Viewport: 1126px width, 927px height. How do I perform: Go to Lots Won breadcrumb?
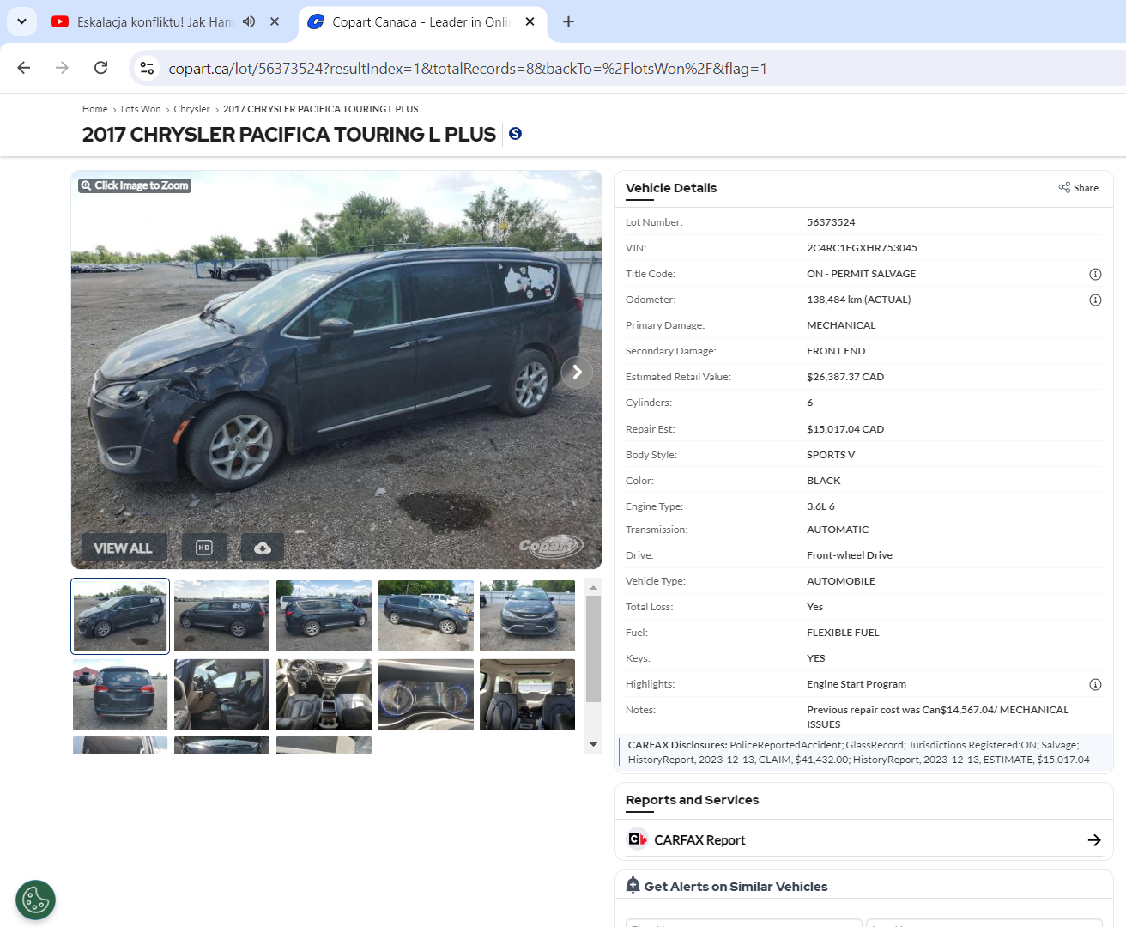click(x=141, y=109)
